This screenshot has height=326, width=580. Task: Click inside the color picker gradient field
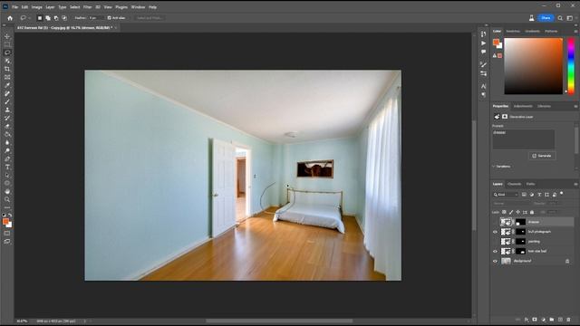coord(534,66)
